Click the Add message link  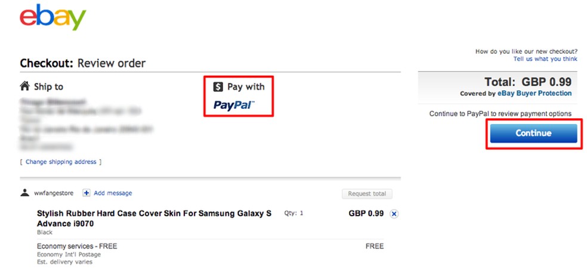113,193
